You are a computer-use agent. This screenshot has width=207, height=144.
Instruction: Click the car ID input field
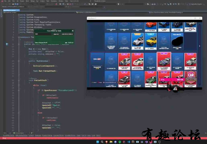click(x=43, y=34)
